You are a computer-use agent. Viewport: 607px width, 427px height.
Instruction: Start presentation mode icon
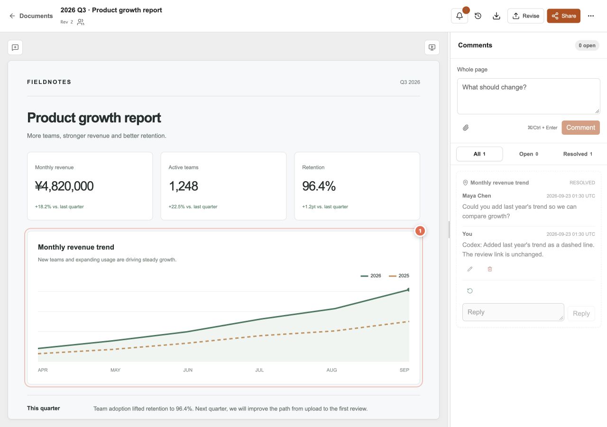pos(432,47)
